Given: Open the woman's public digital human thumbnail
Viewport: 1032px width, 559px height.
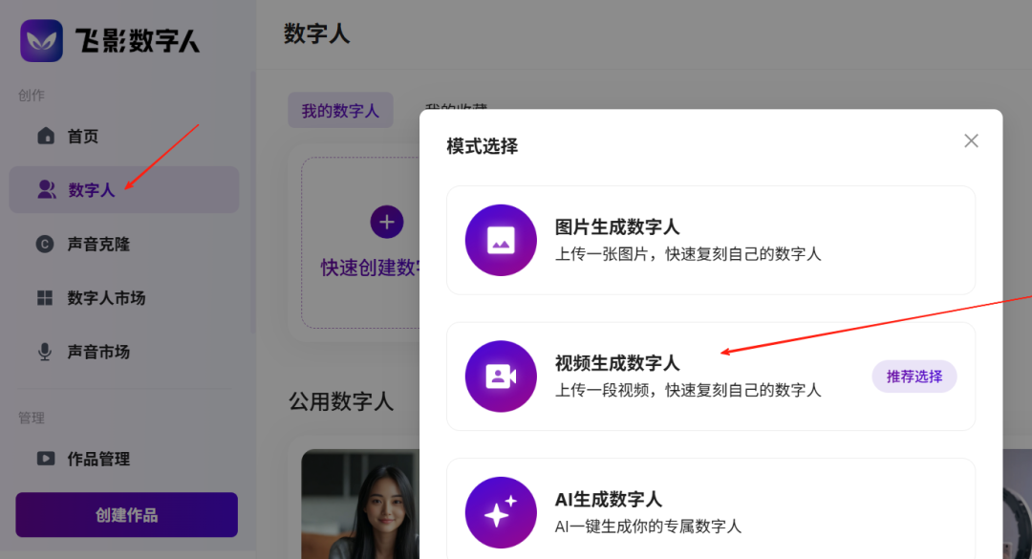Looking at the screenshot, I should click(360, 505).
